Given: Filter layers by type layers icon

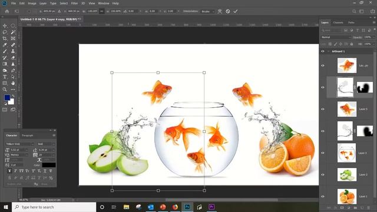Looking at the screenshot, I should coord(358,30).
